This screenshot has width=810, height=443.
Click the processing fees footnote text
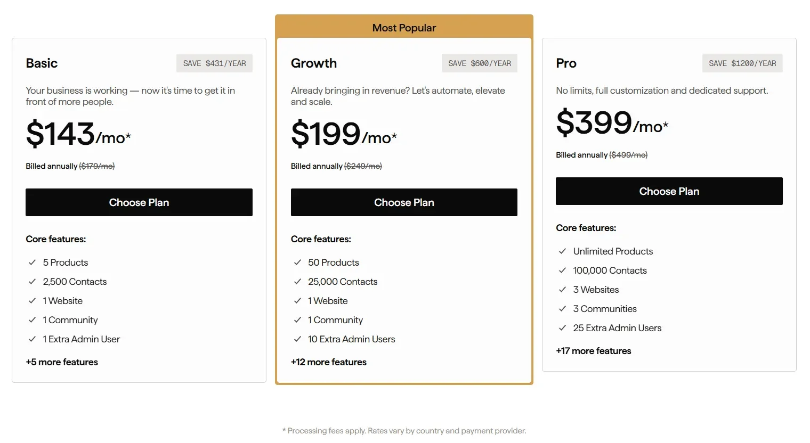click(x=404, y=430)
